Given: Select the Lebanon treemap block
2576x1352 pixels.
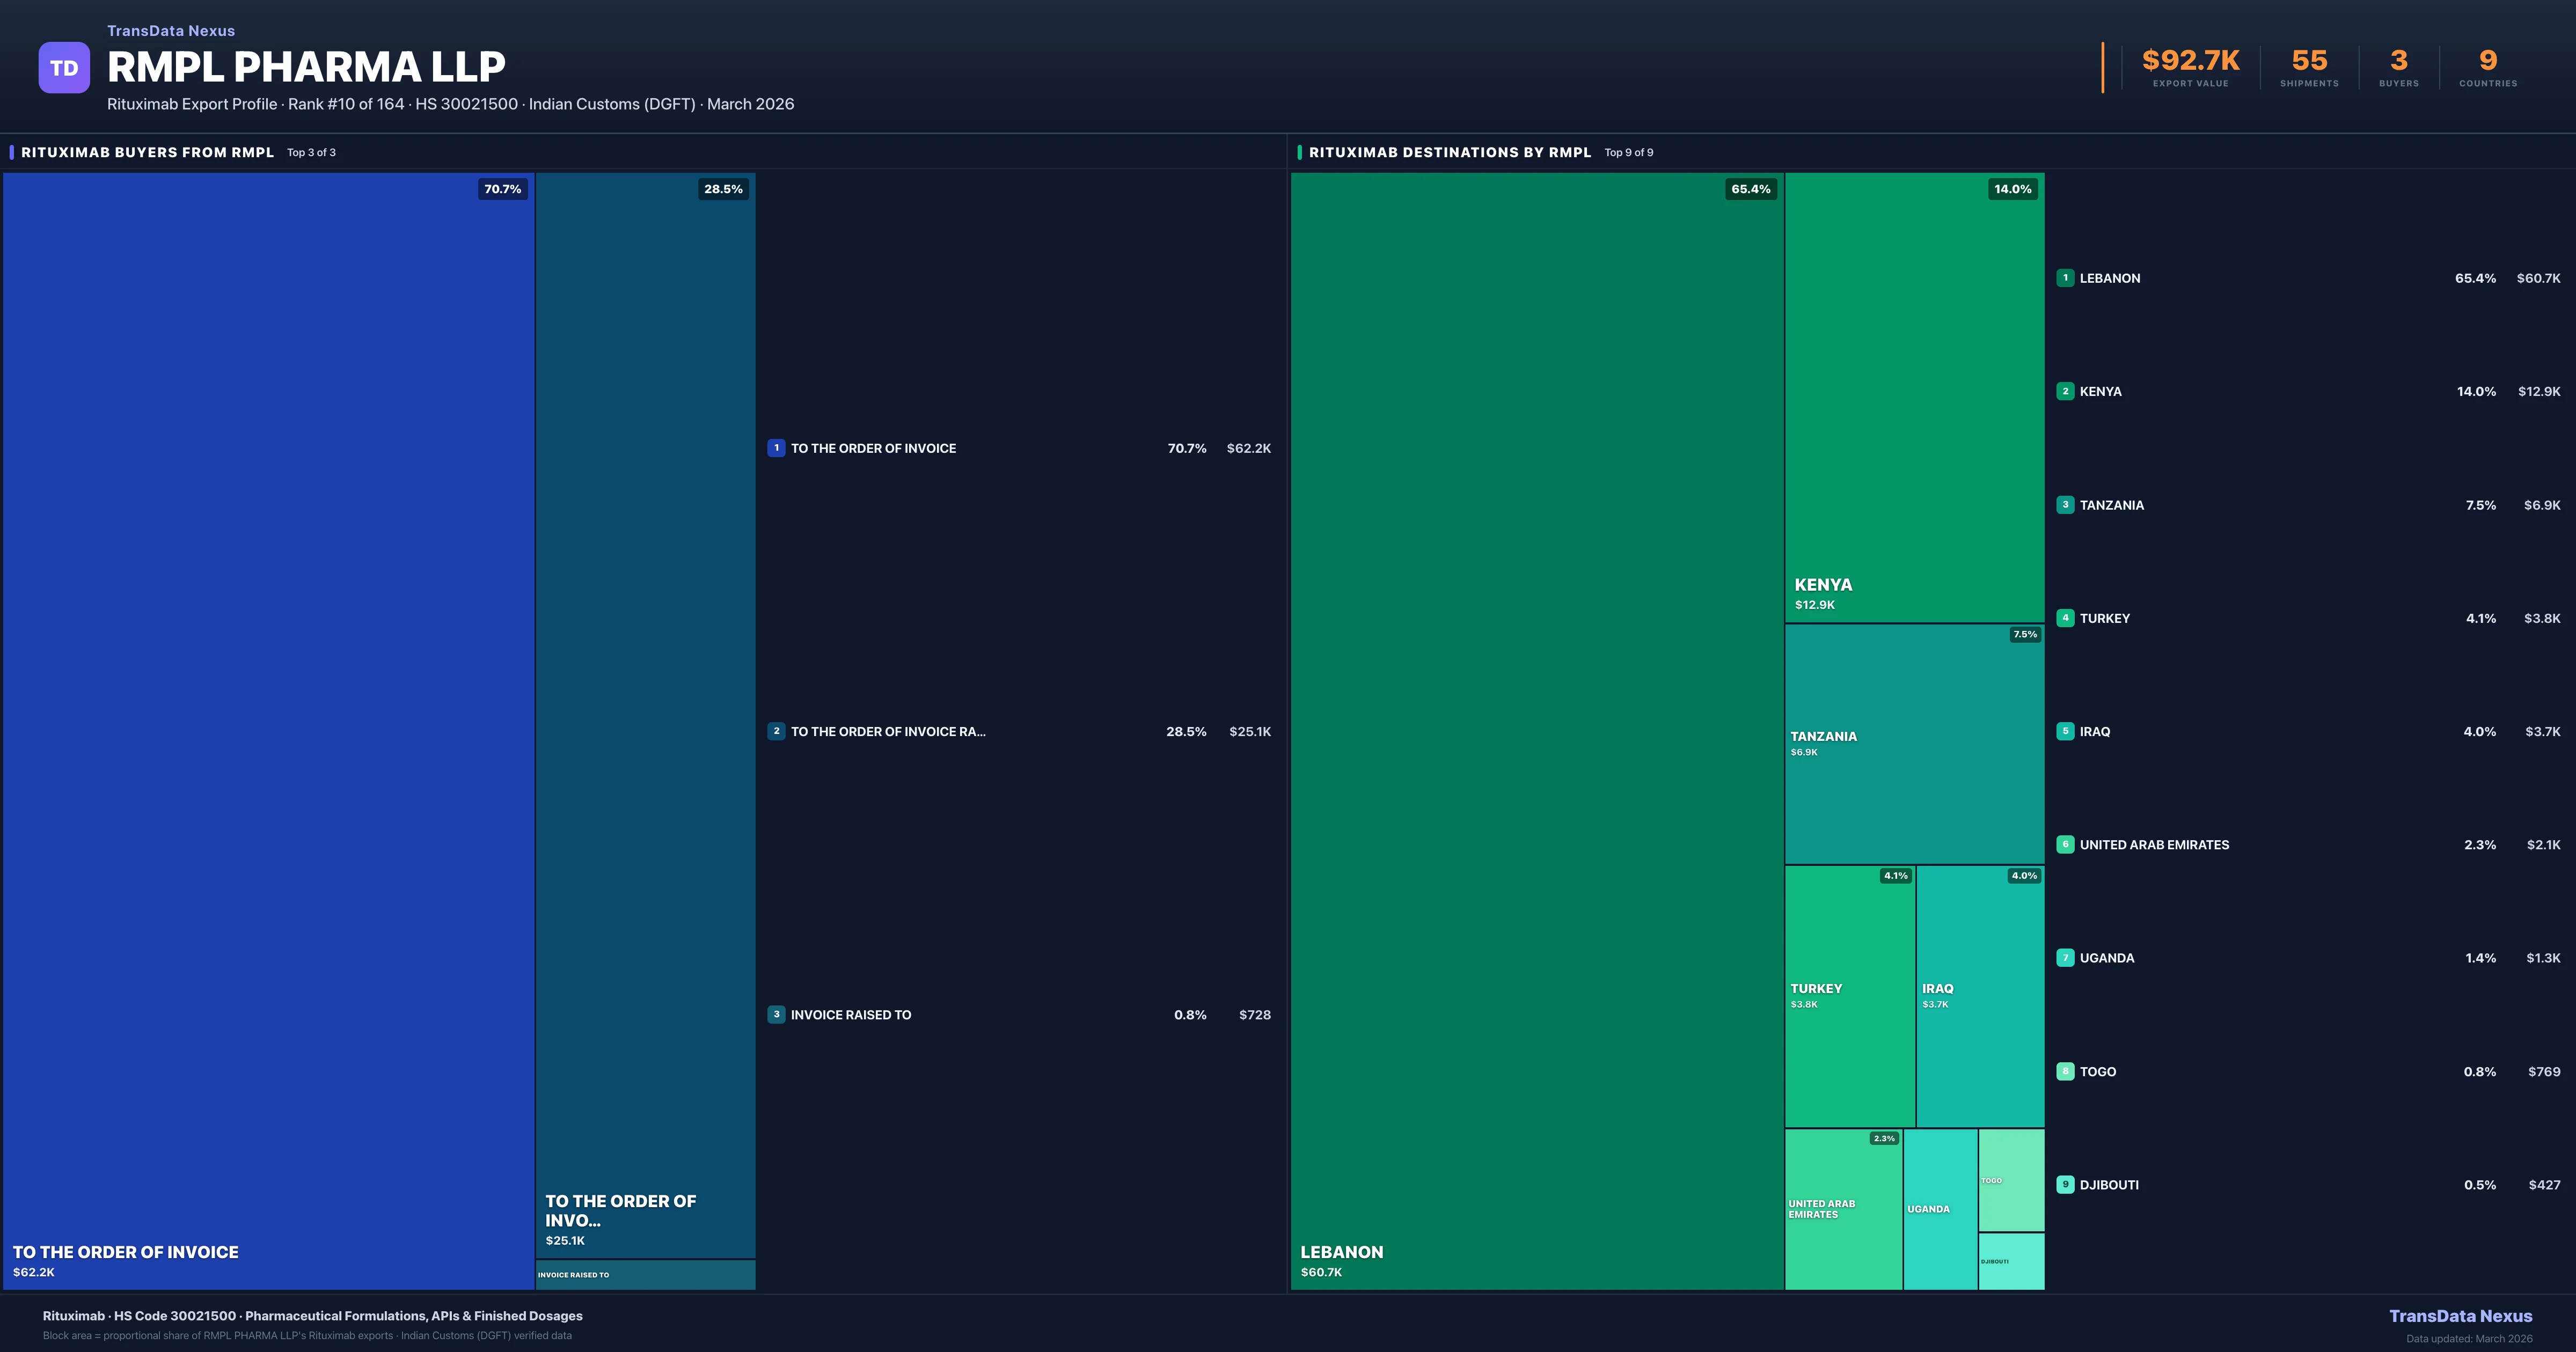Looking at the screenshot, I should point(1536,730).
